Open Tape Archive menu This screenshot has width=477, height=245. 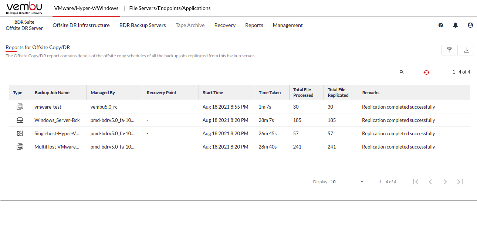click(190, 25)
